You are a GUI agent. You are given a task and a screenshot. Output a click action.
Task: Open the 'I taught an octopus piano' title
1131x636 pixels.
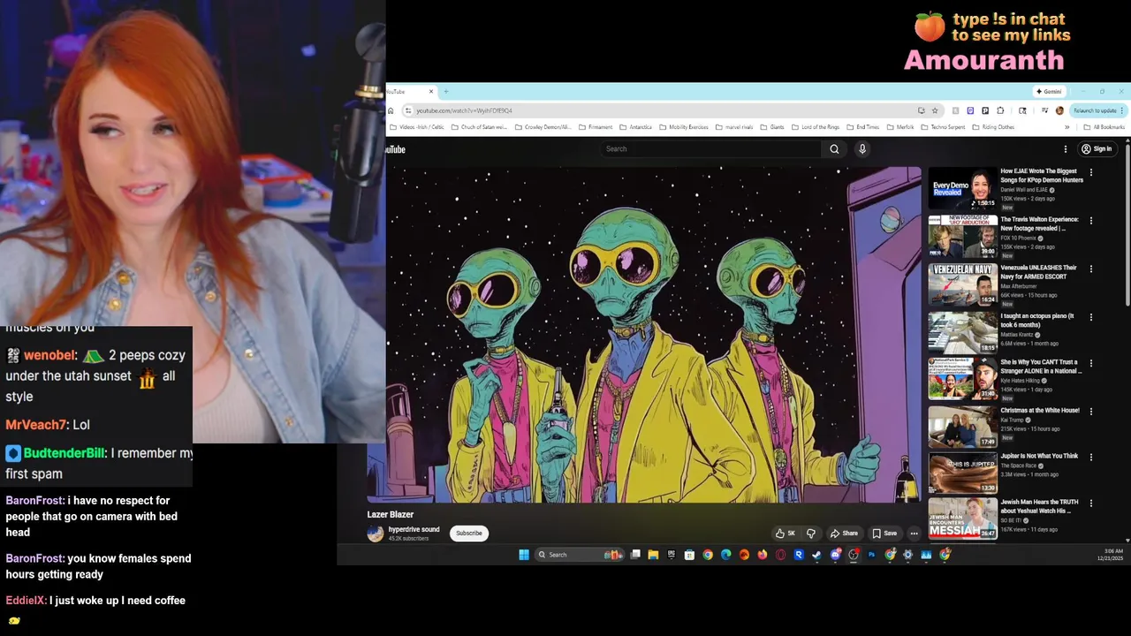tap(1037, 321)
